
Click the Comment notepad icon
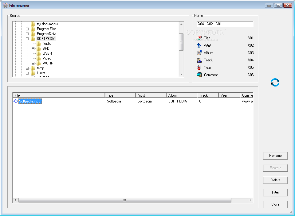click(199, 75)
